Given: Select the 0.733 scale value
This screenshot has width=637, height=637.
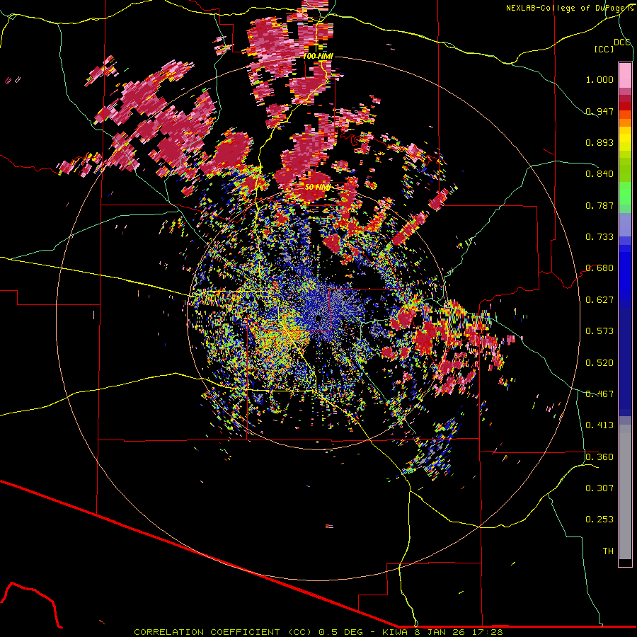Looking at the screenshot, I should coord(599,237).
